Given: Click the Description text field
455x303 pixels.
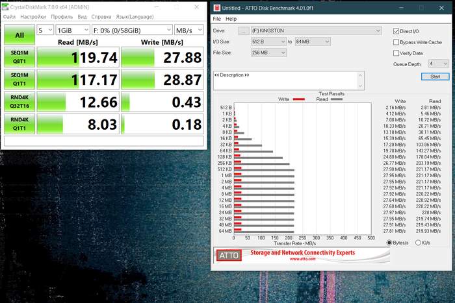Looking at the screenshot, I should (x=285, y=80).
